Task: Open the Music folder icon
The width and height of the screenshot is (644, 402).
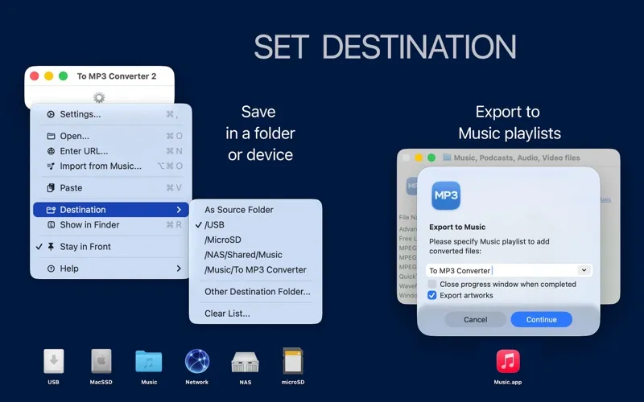Action: 149,361
